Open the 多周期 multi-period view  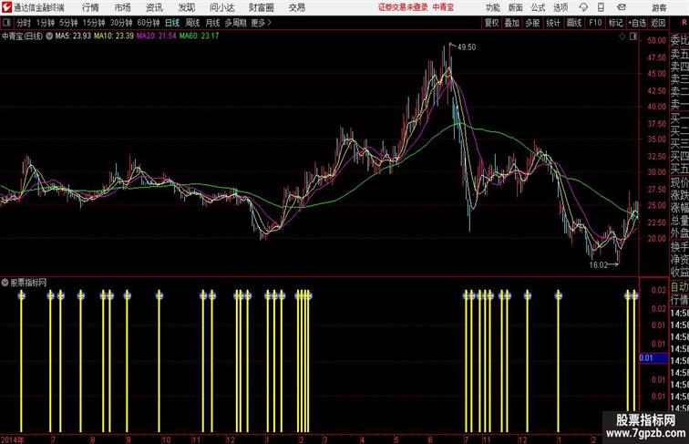click(235, 23)
